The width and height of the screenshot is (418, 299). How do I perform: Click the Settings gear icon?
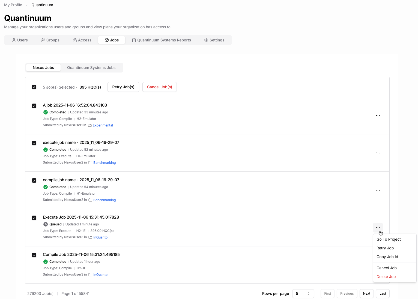[206, 40]
